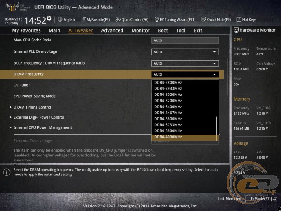Click the OC Tuner setting row
Screen dimensions: 281x211
22,85
